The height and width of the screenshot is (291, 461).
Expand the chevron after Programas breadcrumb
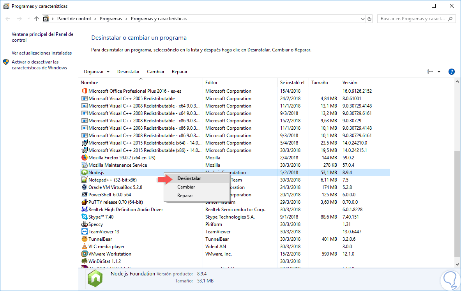(x=126, y=19)
